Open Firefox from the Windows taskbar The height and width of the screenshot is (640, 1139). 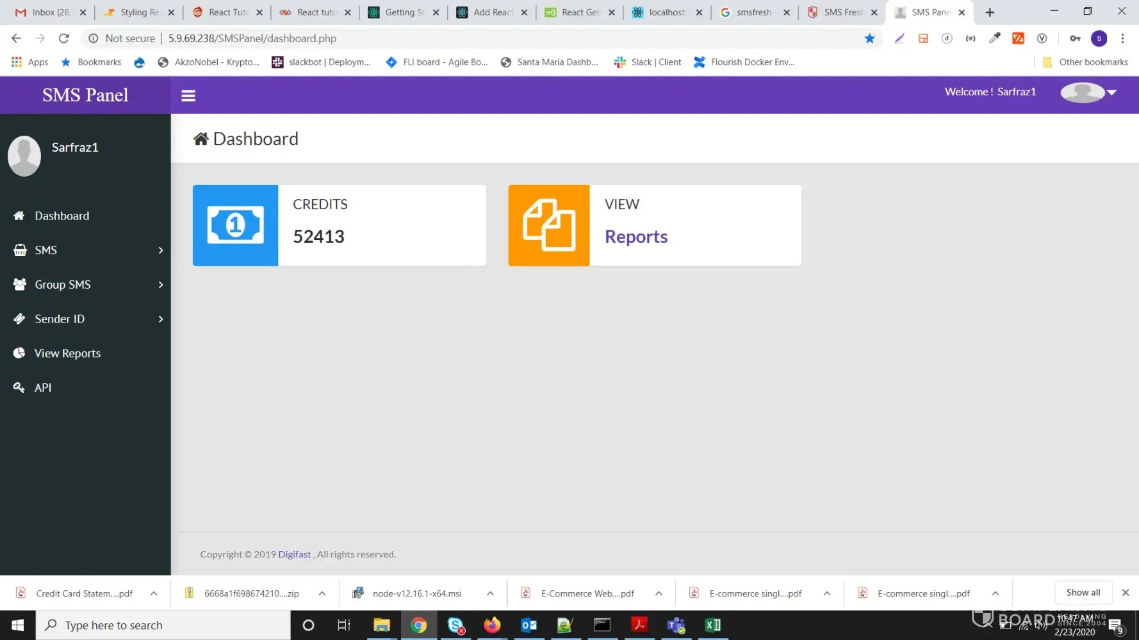click(x=492, y=625)
